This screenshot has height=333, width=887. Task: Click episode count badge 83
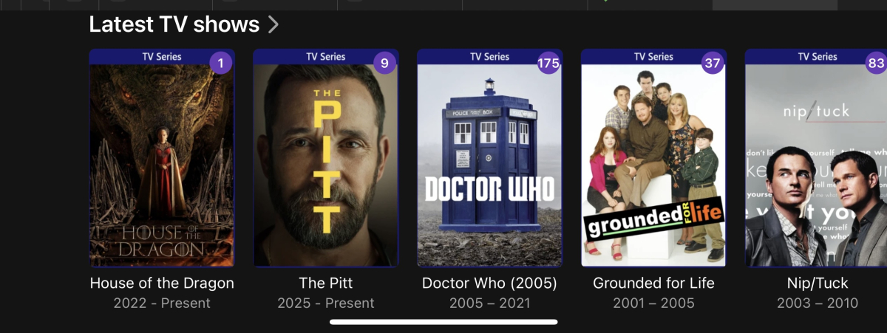point(876,63)
